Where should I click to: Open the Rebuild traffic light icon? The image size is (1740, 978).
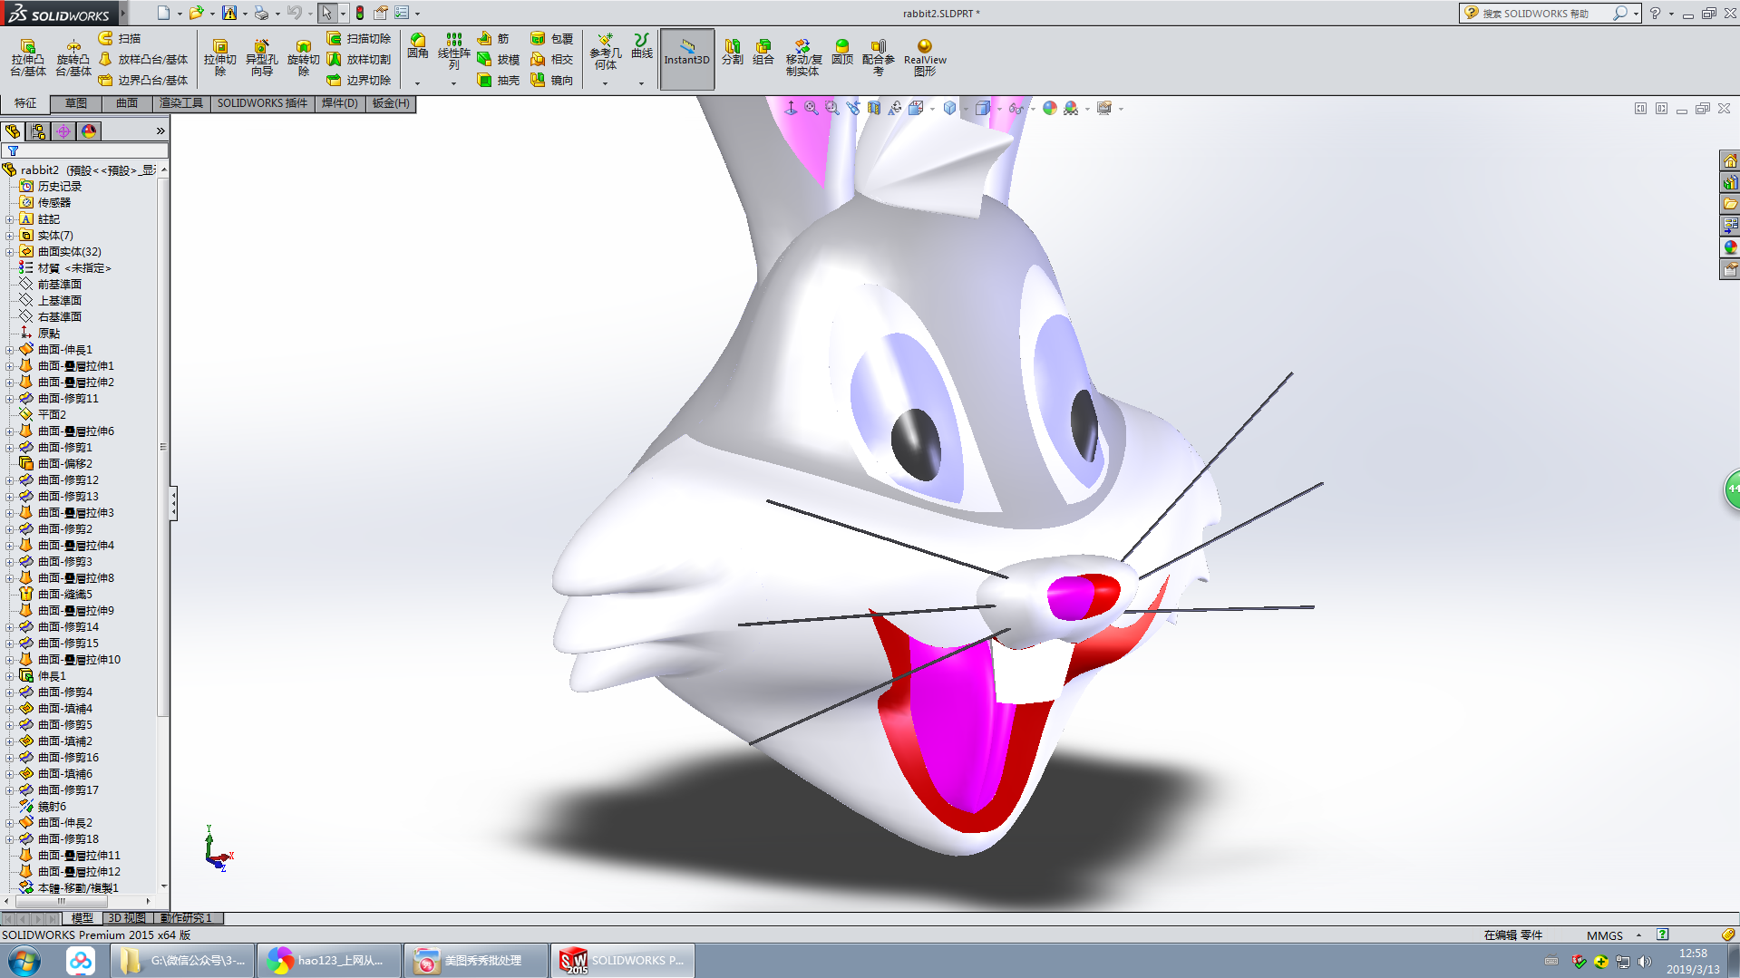click(360, 13)
